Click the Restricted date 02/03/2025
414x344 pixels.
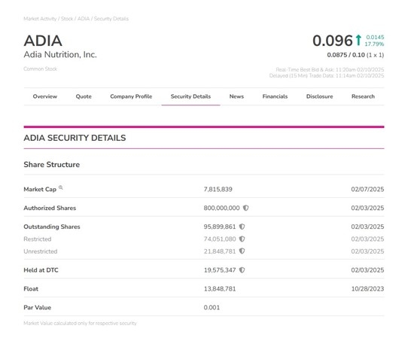tap(367, 239)
